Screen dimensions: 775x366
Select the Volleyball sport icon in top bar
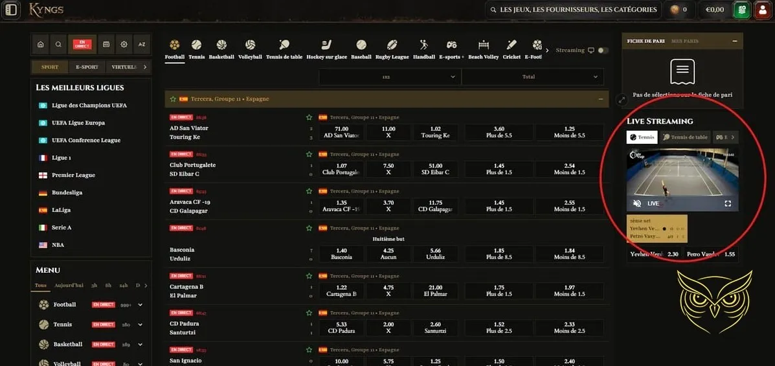pyautogui.click(x=250, y=45)
